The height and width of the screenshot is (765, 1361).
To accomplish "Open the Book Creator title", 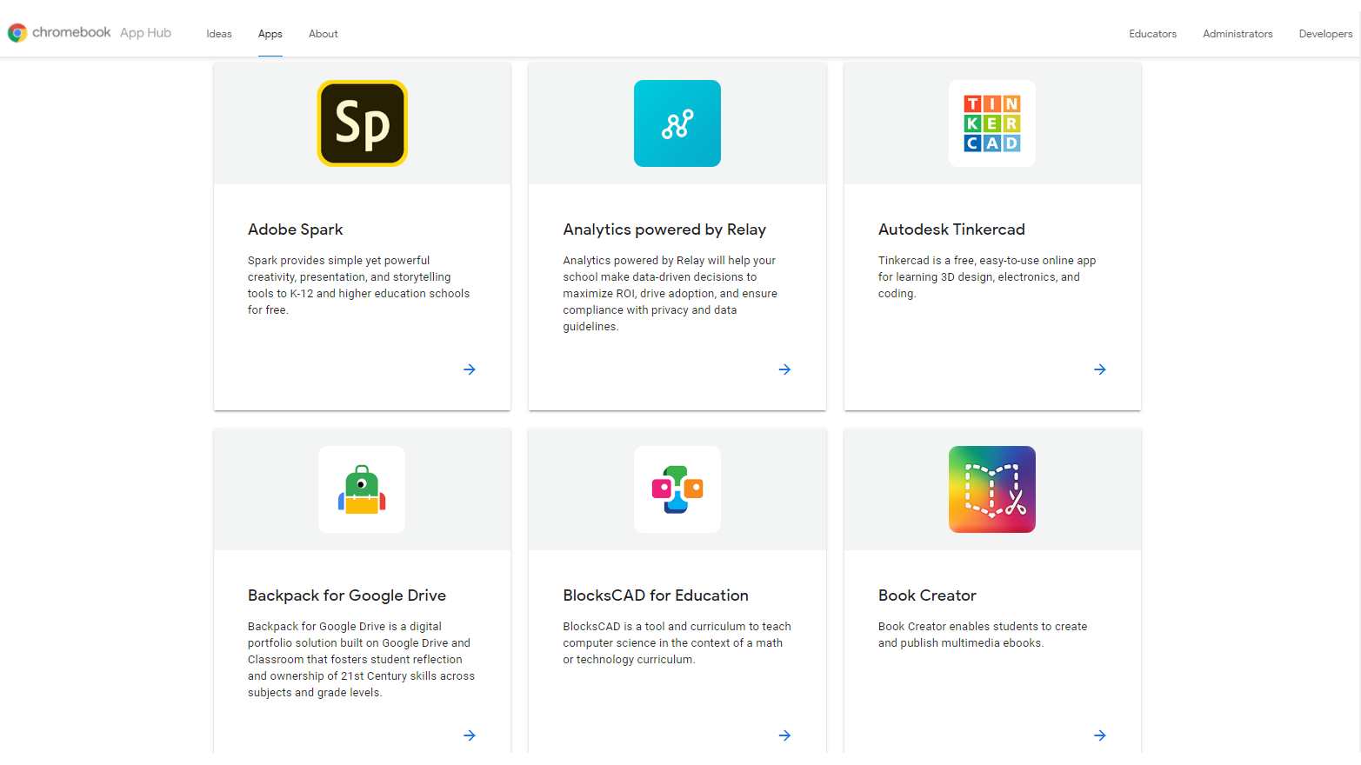I will coord(927,595).
